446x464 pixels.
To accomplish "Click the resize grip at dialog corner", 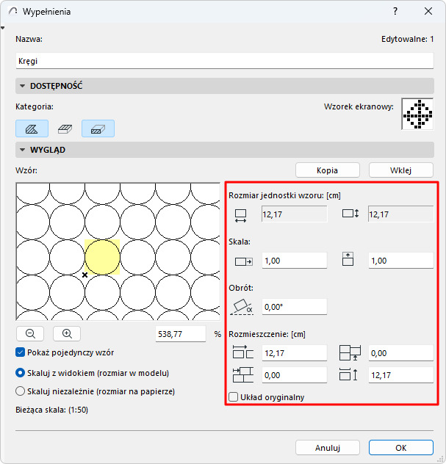I will click(x=440, y=459).
